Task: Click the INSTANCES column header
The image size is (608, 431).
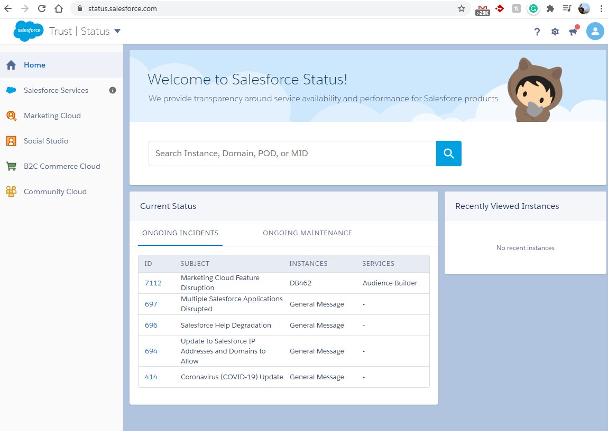Action: coord(308,263)
